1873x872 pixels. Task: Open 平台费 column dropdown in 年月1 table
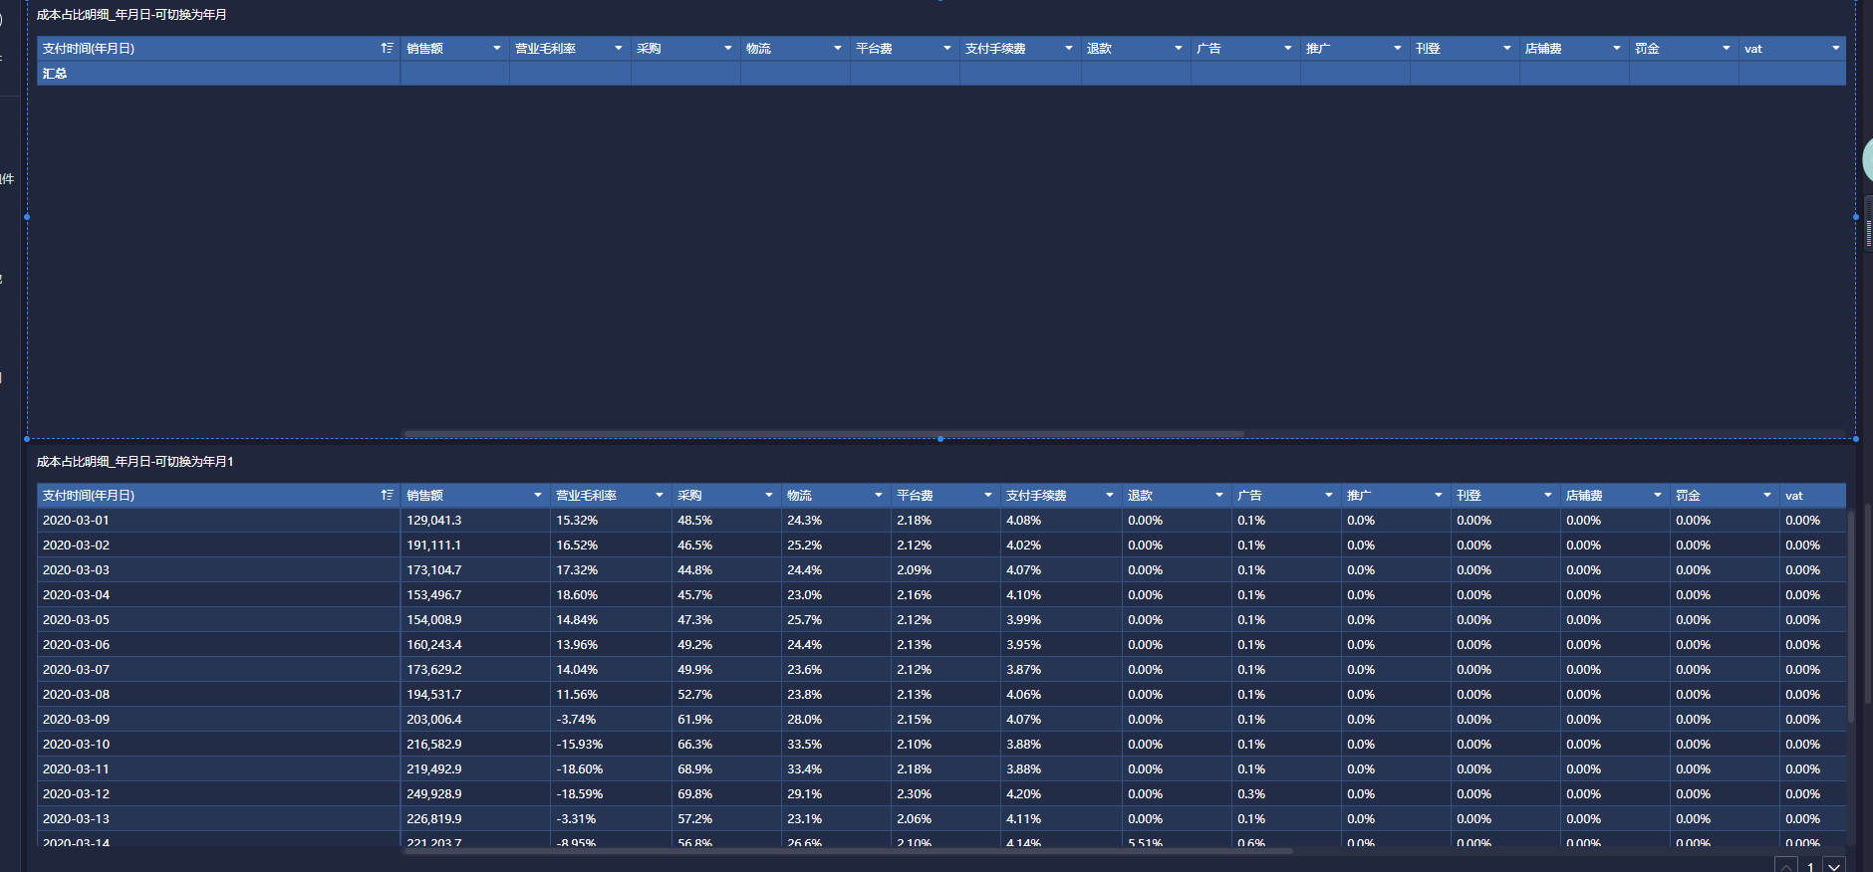click(988, 495)
